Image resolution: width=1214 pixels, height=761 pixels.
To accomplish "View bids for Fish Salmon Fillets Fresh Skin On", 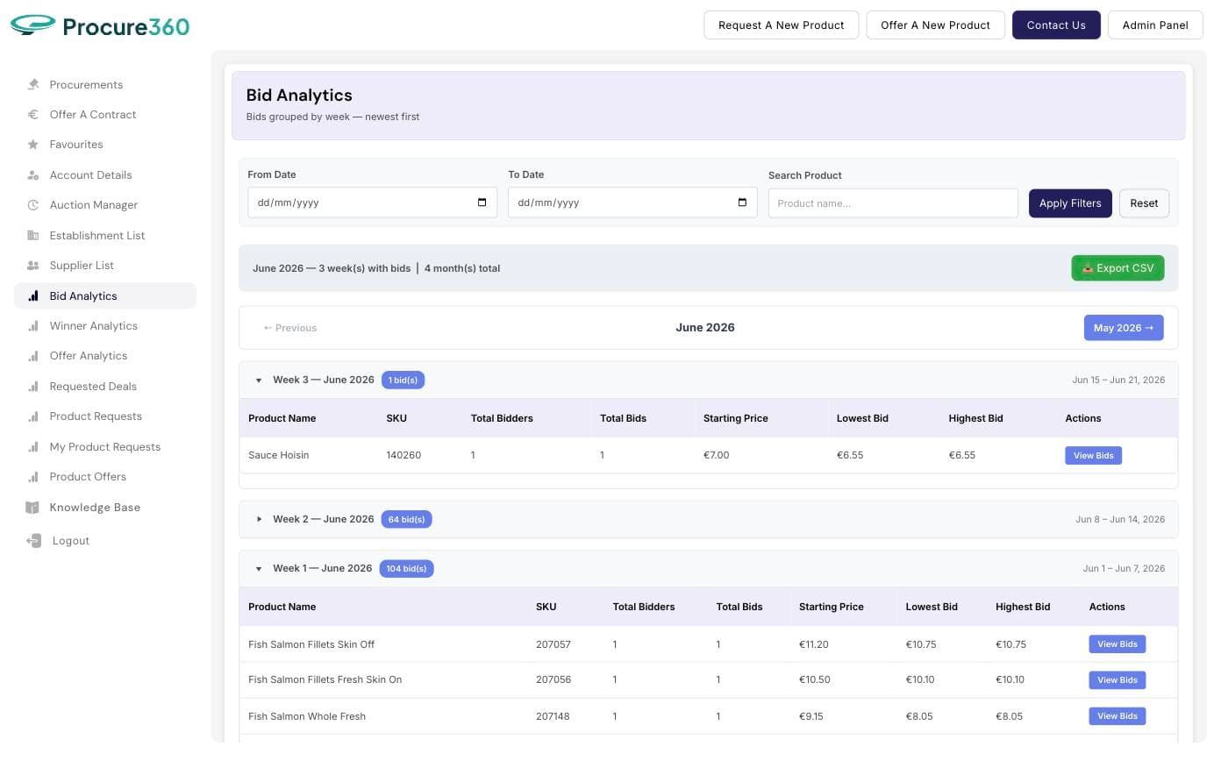I will click(1117, 680).
